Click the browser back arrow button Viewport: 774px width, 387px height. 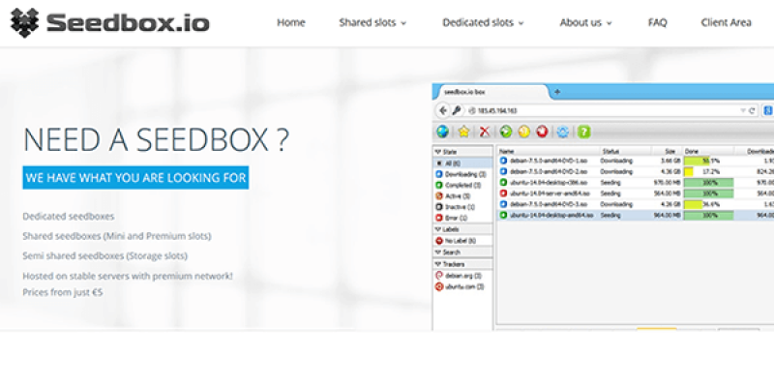click(x=443, y=110)
